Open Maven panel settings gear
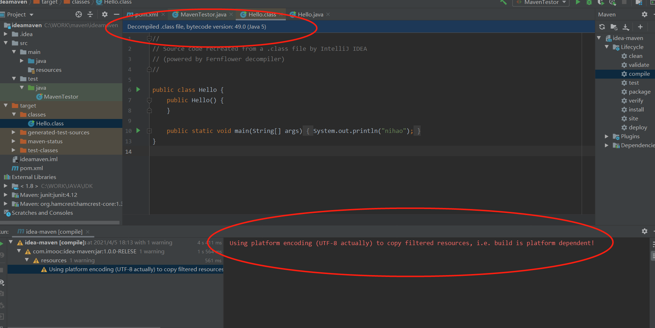Image resolution: width=655 pixels, height=328 pixels. (645, 14)
